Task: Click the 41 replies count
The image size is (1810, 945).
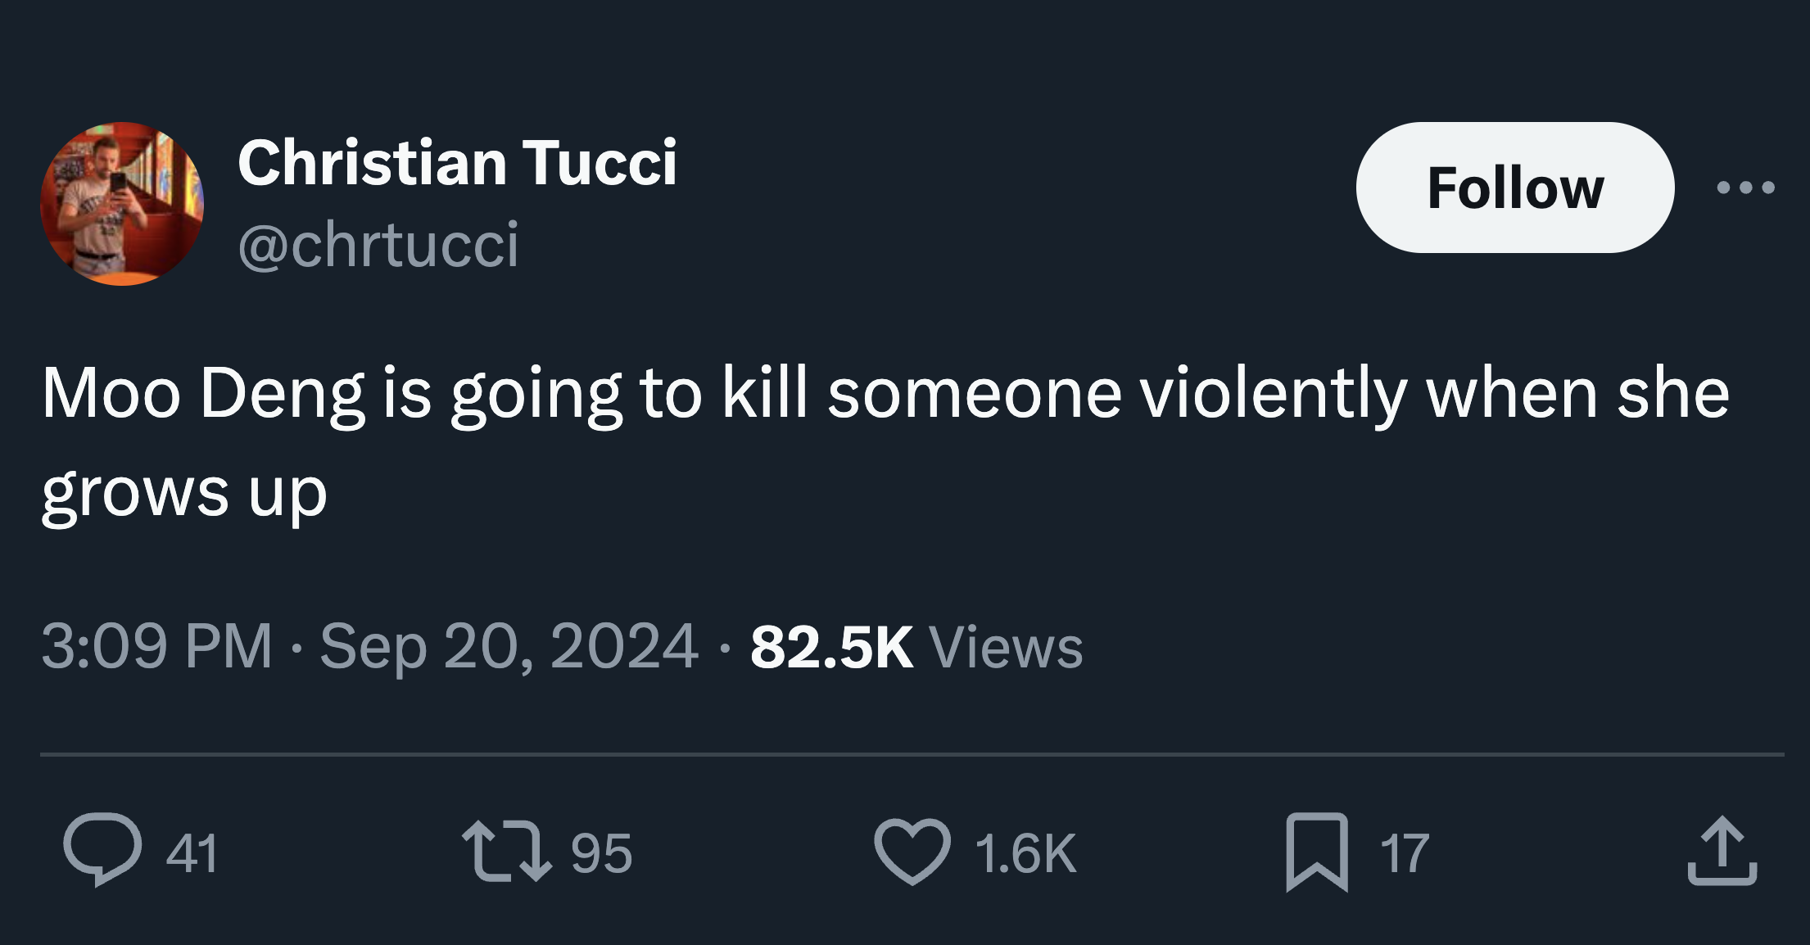Action: 192,853
